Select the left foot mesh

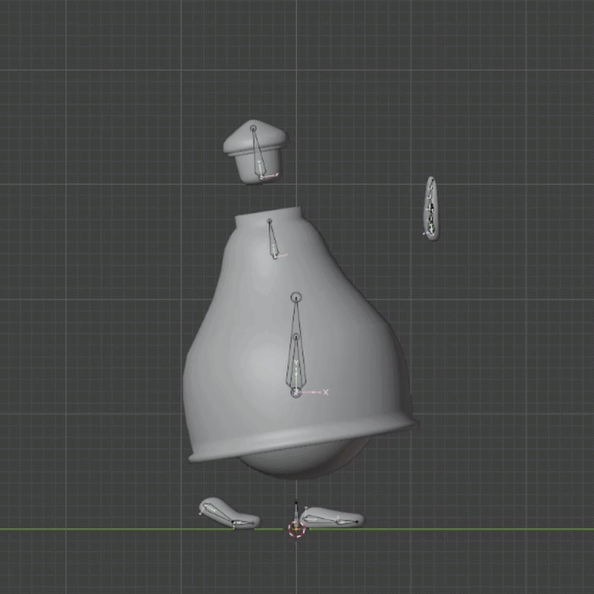tap(228, 513)
